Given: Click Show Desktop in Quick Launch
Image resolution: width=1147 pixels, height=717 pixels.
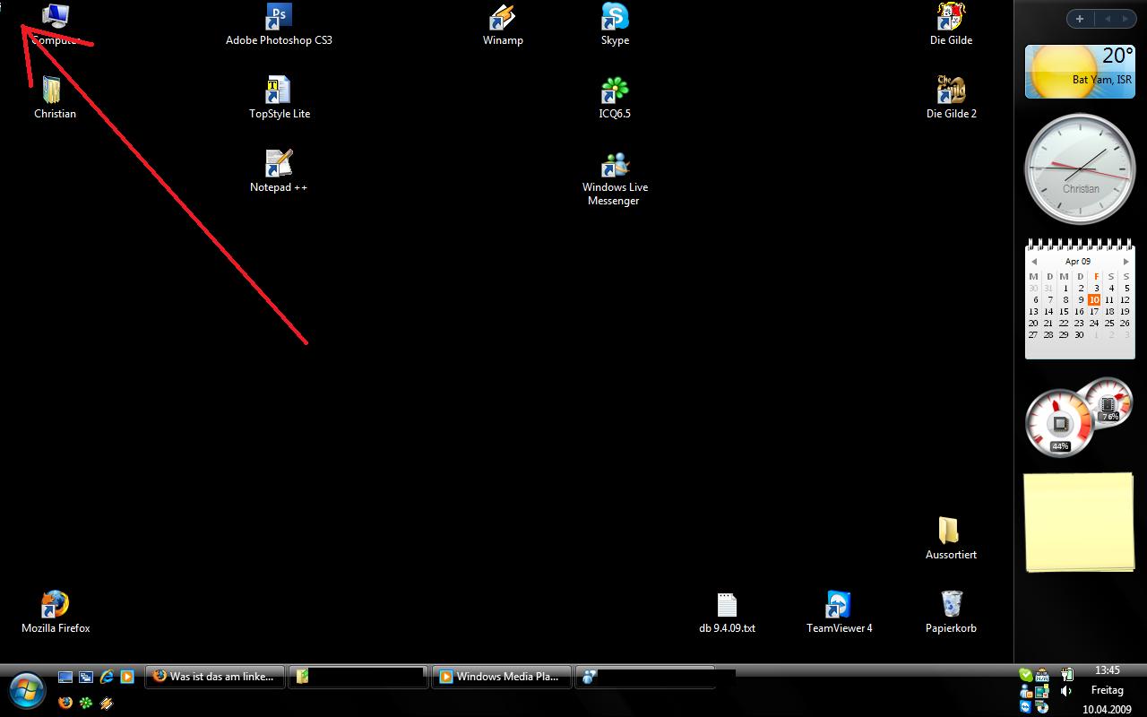Looking at the screenshot, I should 65,678.
